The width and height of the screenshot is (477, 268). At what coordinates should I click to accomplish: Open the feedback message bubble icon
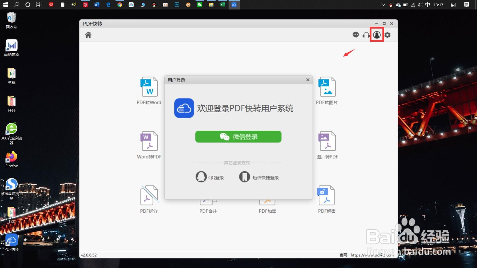(x=355, y=35)
